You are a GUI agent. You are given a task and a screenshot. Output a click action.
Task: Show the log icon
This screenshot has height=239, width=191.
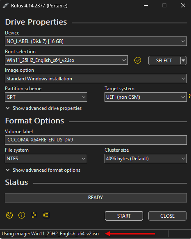(x=46, y=215)
